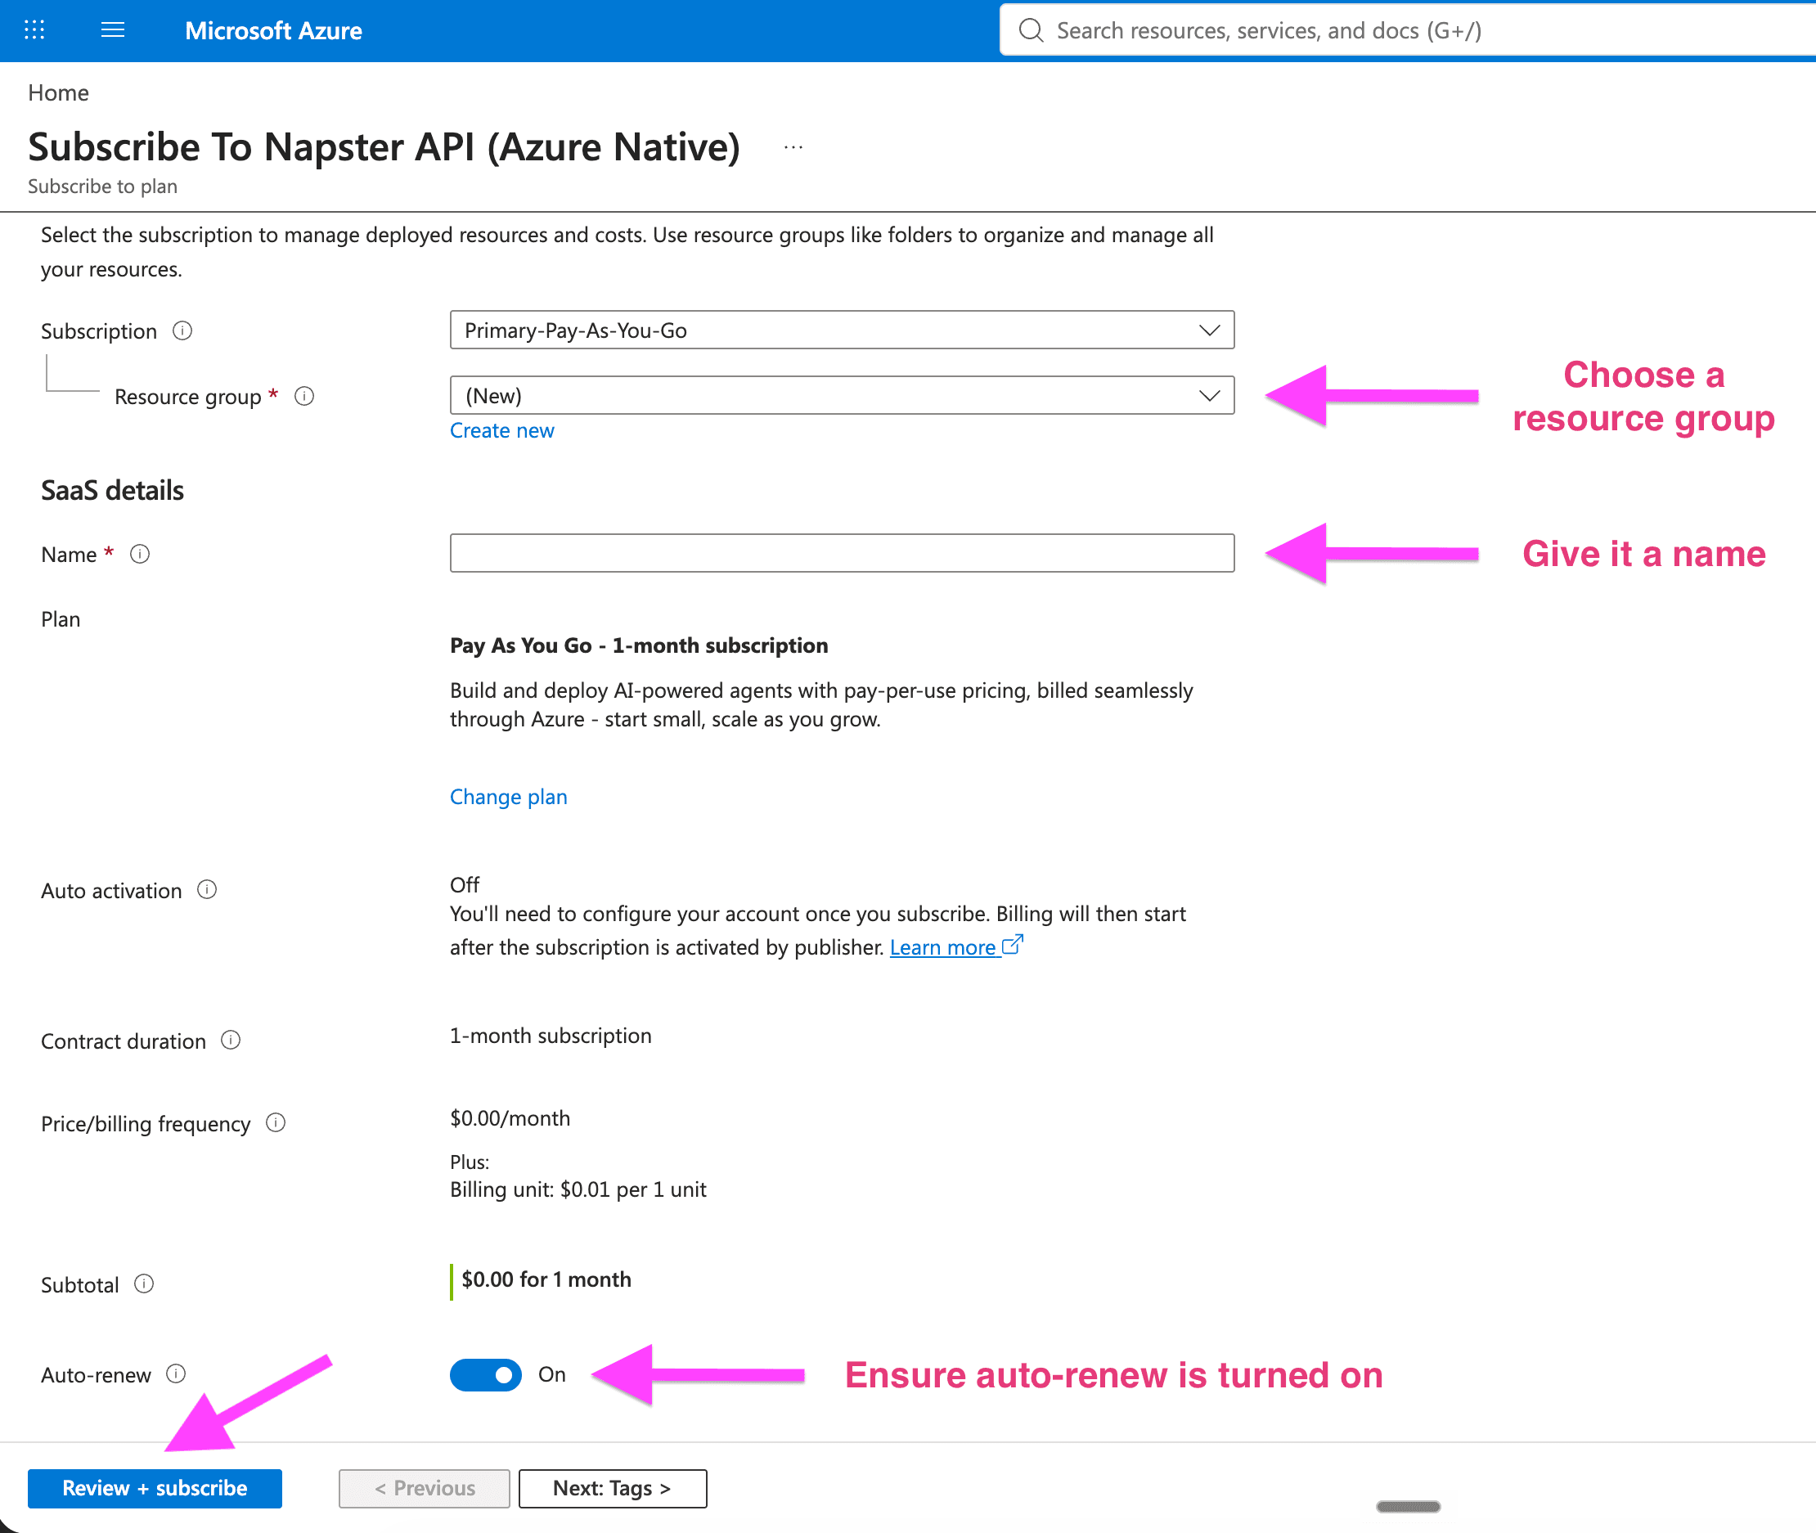Click the 1-month subscription contract value
The image size is (1816, 1533).
tap(550, 1036)
